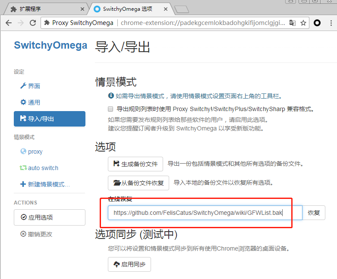Enable the Proxy Switchy compatible format checkbox
The image size is (337, 279).
(110, 109)
